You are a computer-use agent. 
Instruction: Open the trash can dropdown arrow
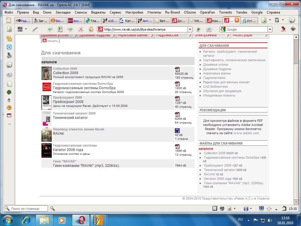tap(283, 20)
